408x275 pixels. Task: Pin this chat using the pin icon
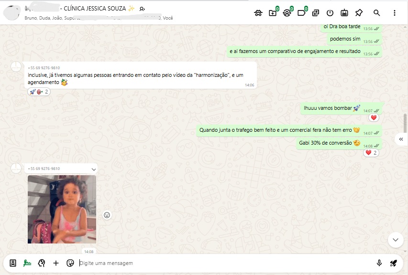click(359, 13)
